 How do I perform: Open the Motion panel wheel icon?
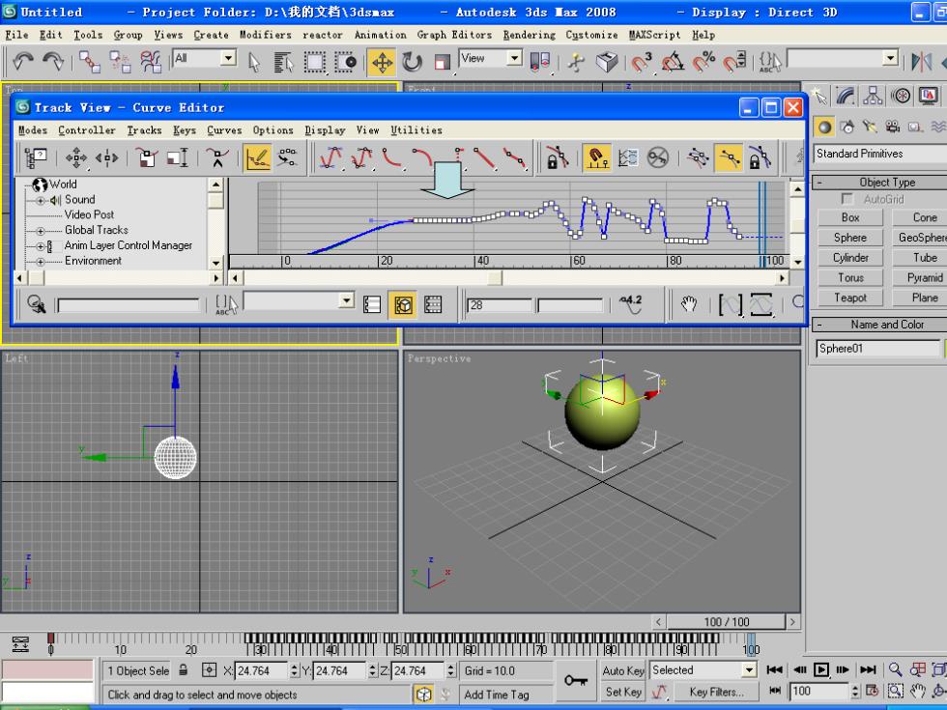point(901,96)
